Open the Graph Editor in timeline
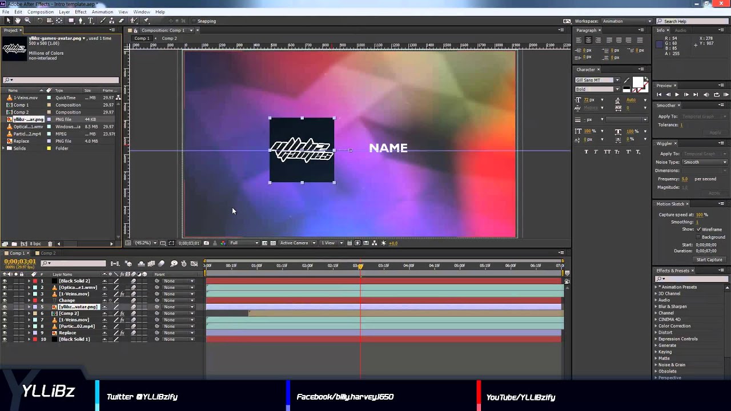 (194, 263)
